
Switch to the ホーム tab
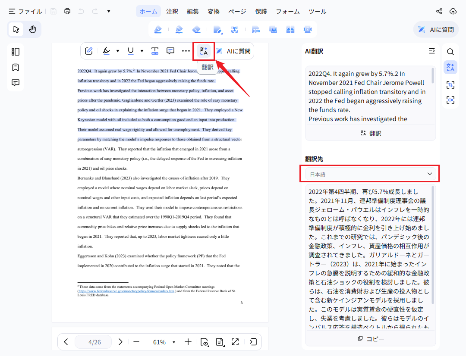point(148,12)
